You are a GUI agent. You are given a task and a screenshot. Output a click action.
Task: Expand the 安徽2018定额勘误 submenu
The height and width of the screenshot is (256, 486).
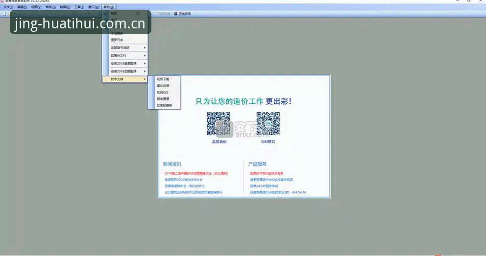[x=125, y=71]
